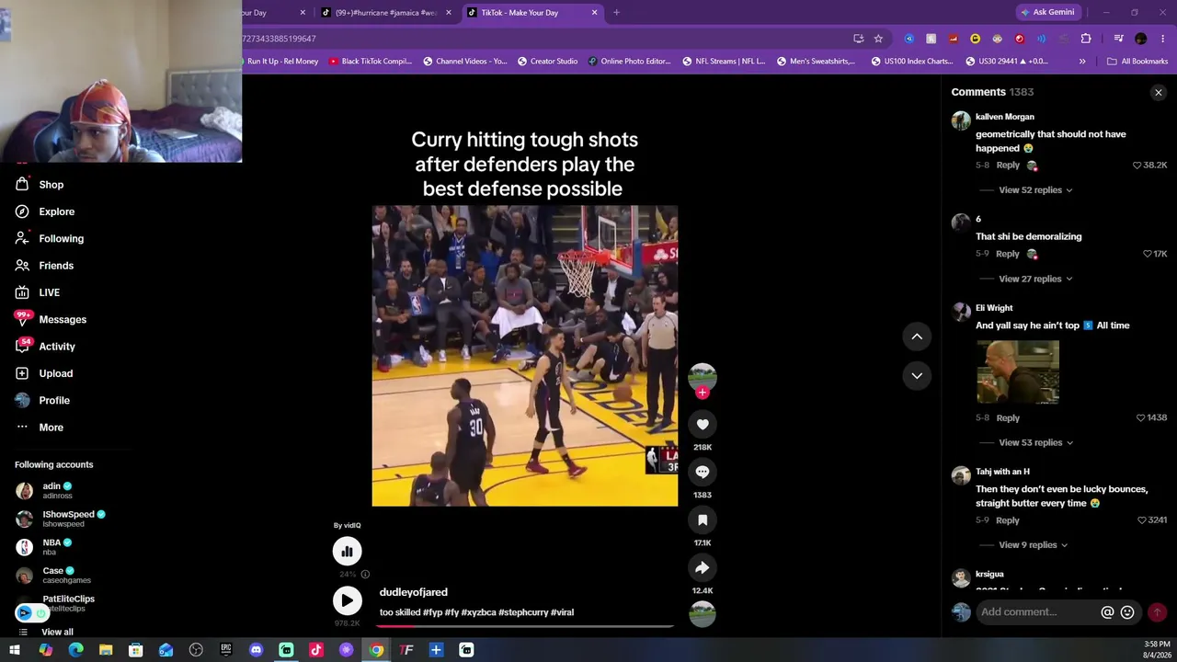
Task: Install the app using the address bar icon
Action: tap(859, 39)
